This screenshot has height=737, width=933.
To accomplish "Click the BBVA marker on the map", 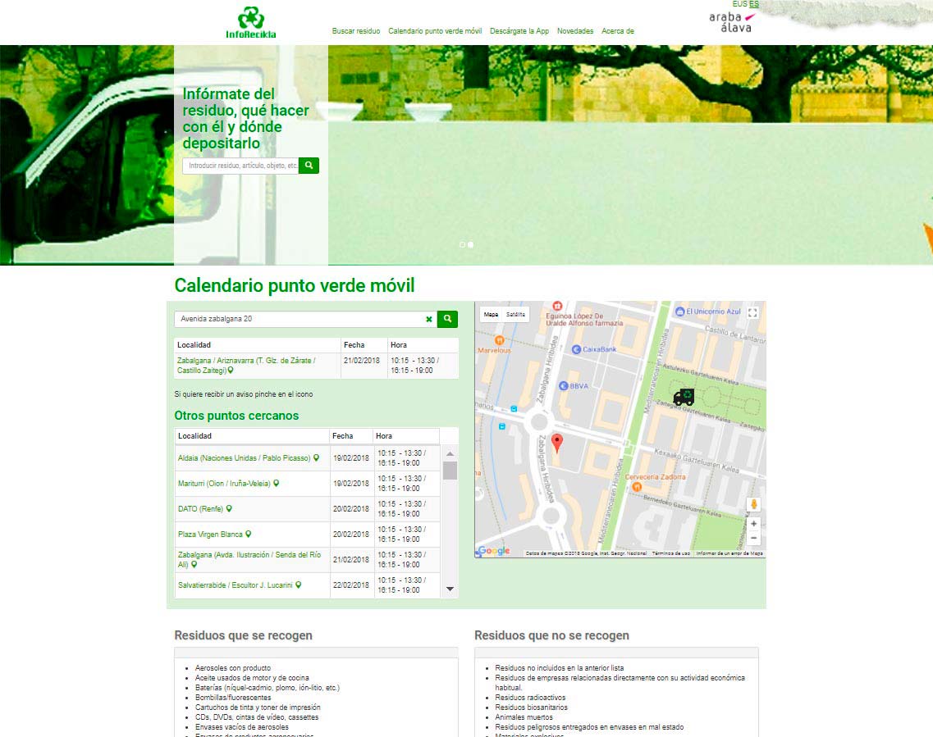I will point(564,386).
